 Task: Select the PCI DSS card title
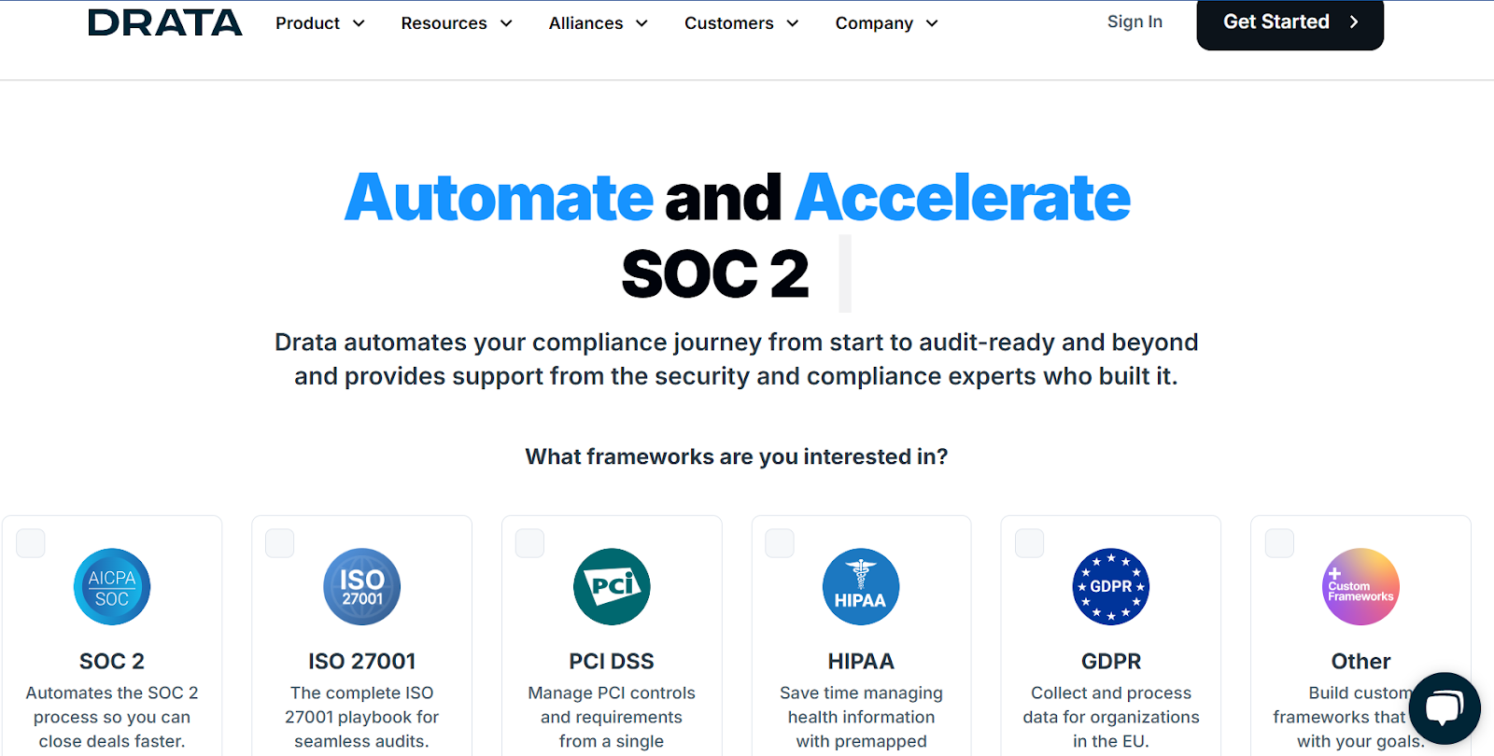(612, 661)
